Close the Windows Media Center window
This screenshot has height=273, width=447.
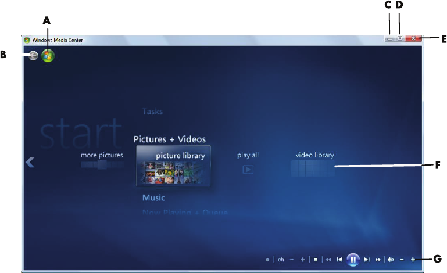pos(413,38)
